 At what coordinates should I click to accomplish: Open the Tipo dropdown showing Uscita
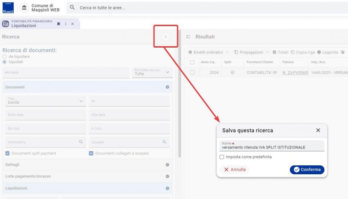(46, 101)
